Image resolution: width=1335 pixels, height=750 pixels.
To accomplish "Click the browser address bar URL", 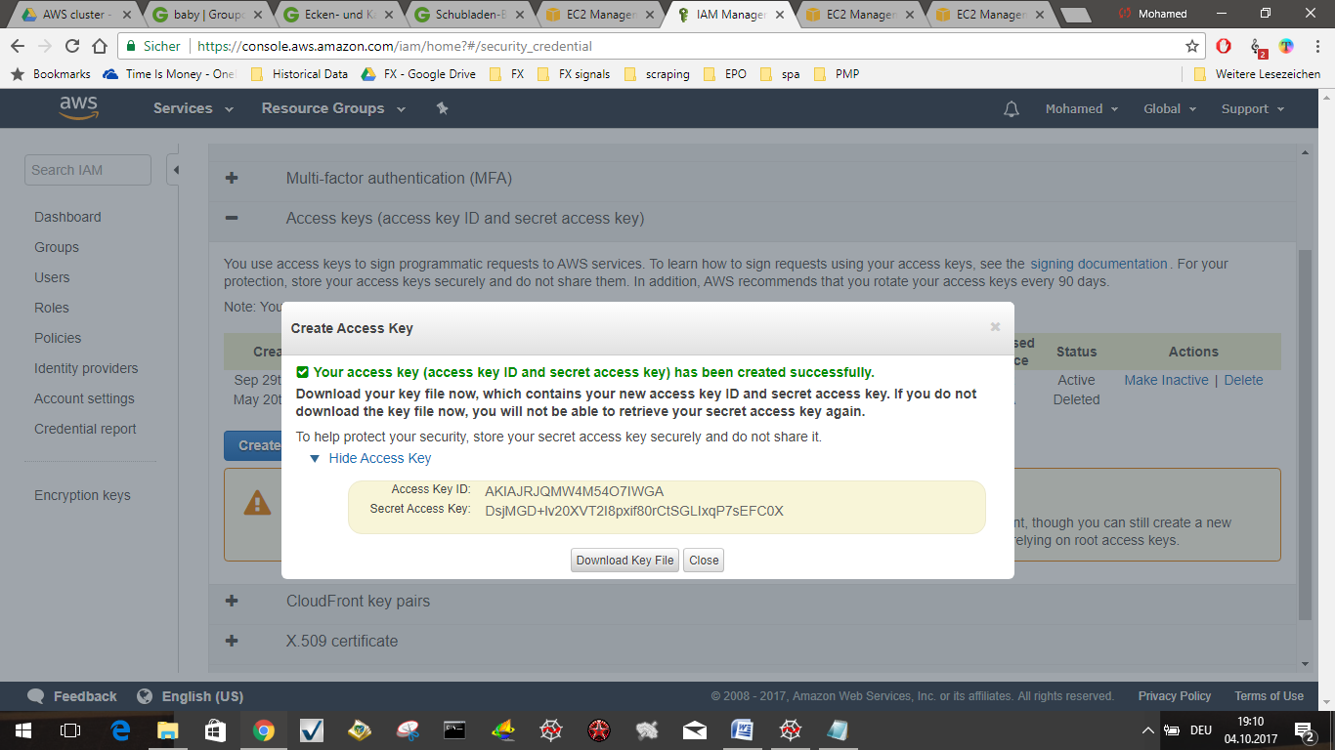I will 395,46.
